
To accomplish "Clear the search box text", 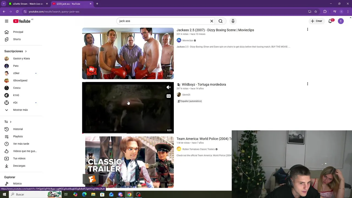I will point(212,21).
